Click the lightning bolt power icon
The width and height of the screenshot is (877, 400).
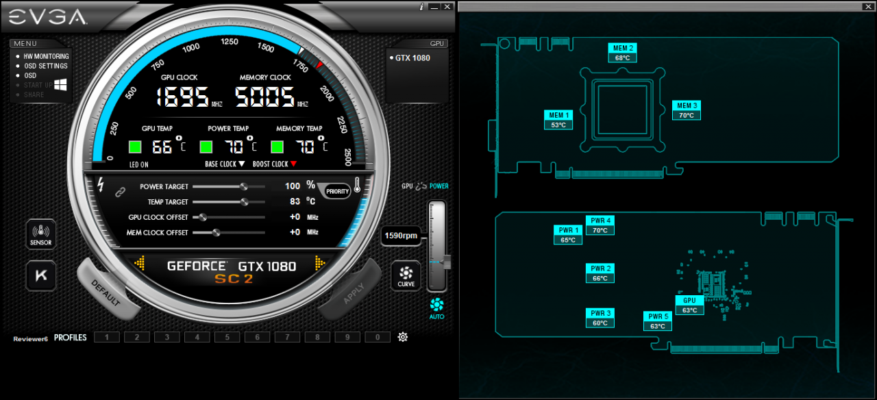click(x=101, y=185)
